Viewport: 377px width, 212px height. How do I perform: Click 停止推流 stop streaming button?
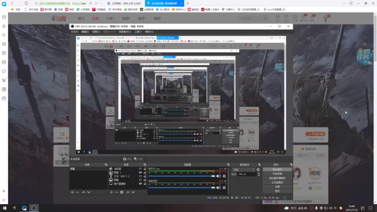[x=277, y=170]
